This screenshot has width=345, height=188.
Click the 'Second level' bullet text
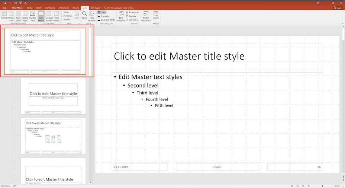(x=143, y=86)
